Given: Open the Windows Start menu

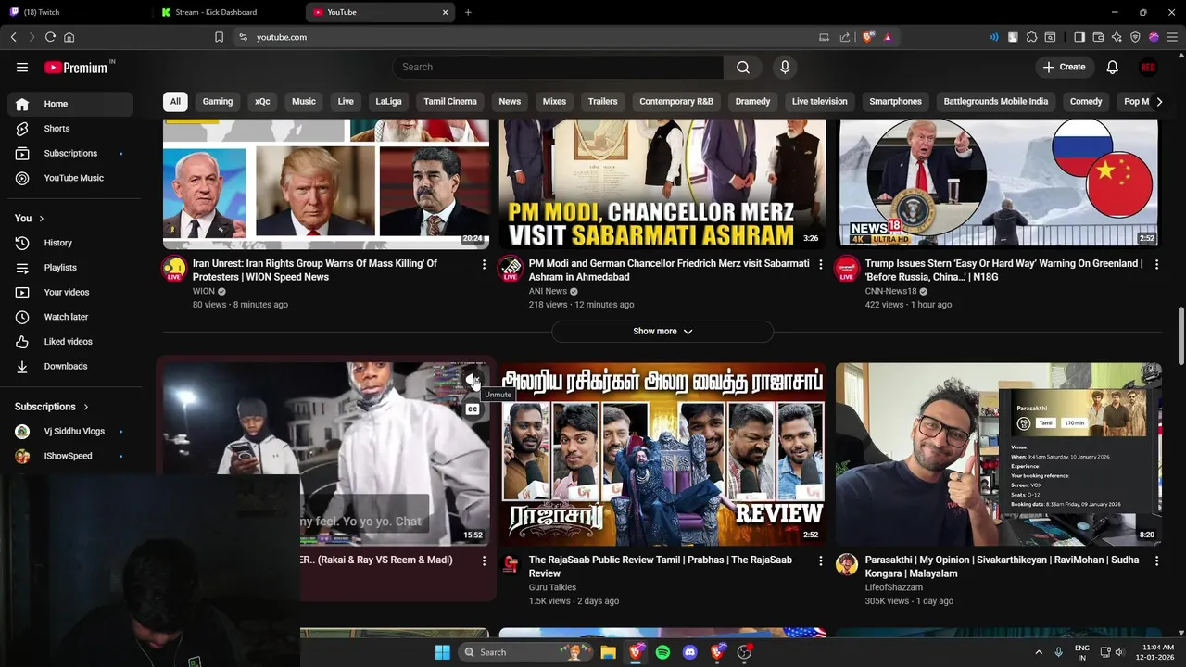Looking at the screenshot, I should coord(442,652).
